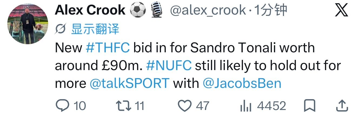Click the soccer ball emoji beside name
Screen dimensions: 357x124
(138, 10)
